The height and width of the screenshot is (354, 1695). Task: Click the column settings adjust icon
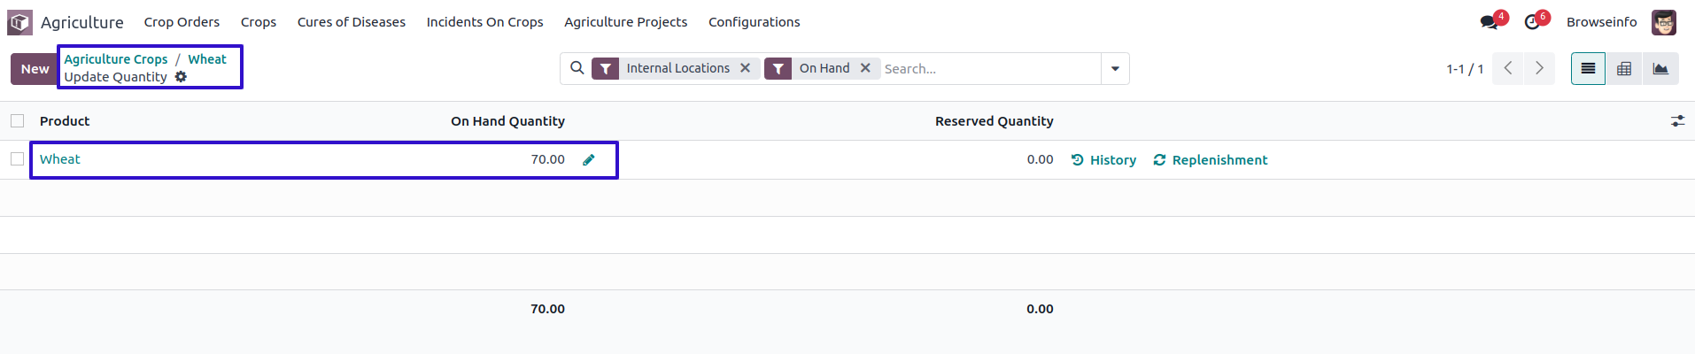coord(1677,121)
